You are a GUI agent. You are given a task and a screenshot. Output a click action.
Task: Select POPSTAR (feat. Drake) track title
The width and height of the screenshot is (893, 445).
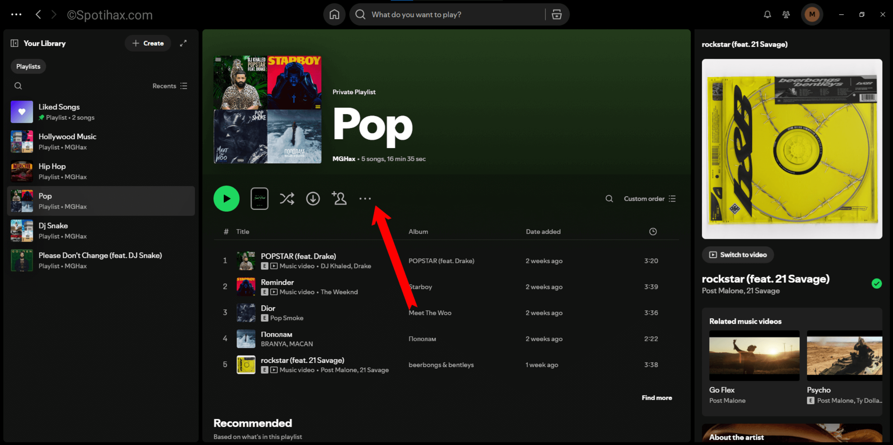[x=298, y=256]
